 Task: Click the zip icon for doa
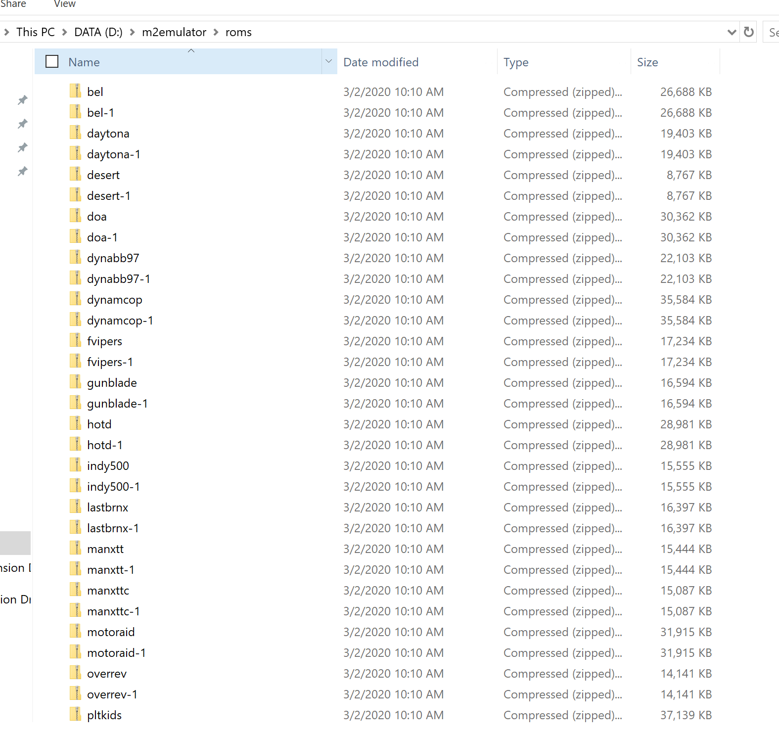[75, 216]
